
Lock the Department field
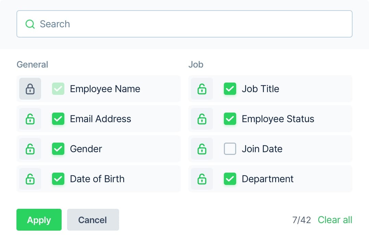[202, 179]
